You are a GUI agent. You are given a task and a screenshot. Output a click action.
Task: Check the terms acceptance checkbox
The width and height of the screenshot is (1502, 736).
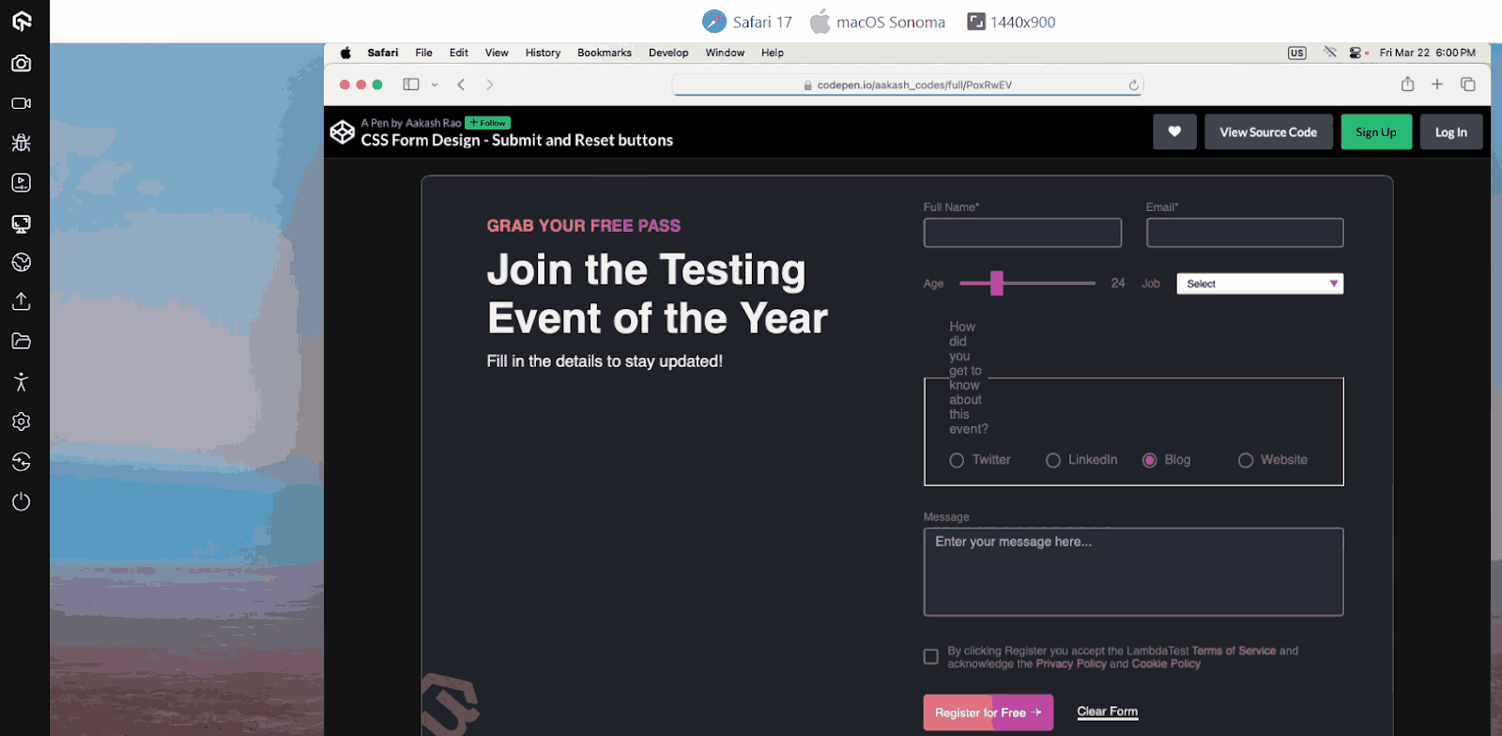[931, 656]
